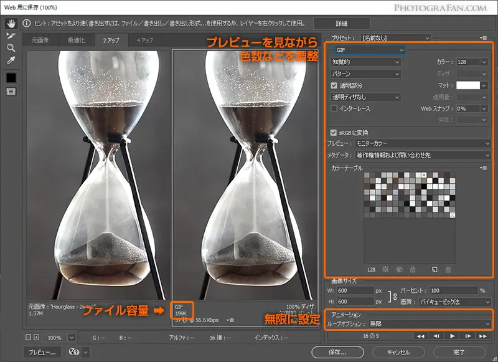Delete selected color from the color table
498x362 pixels.
[449, 269]
